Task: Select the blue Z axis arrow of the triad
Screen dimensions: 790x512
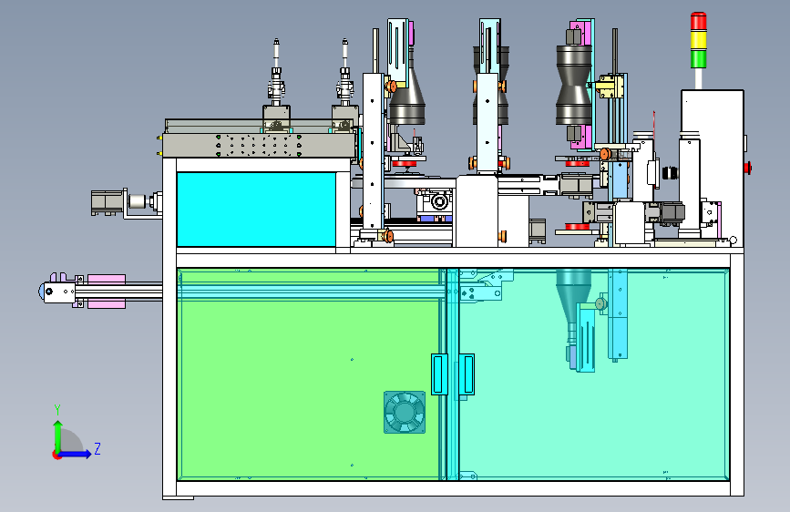Action: pos(75,454)
